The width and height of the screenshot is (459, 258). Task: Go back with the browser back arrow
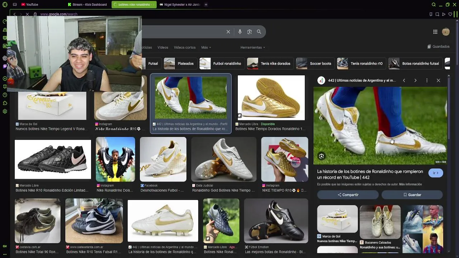(x=14, y=14)
